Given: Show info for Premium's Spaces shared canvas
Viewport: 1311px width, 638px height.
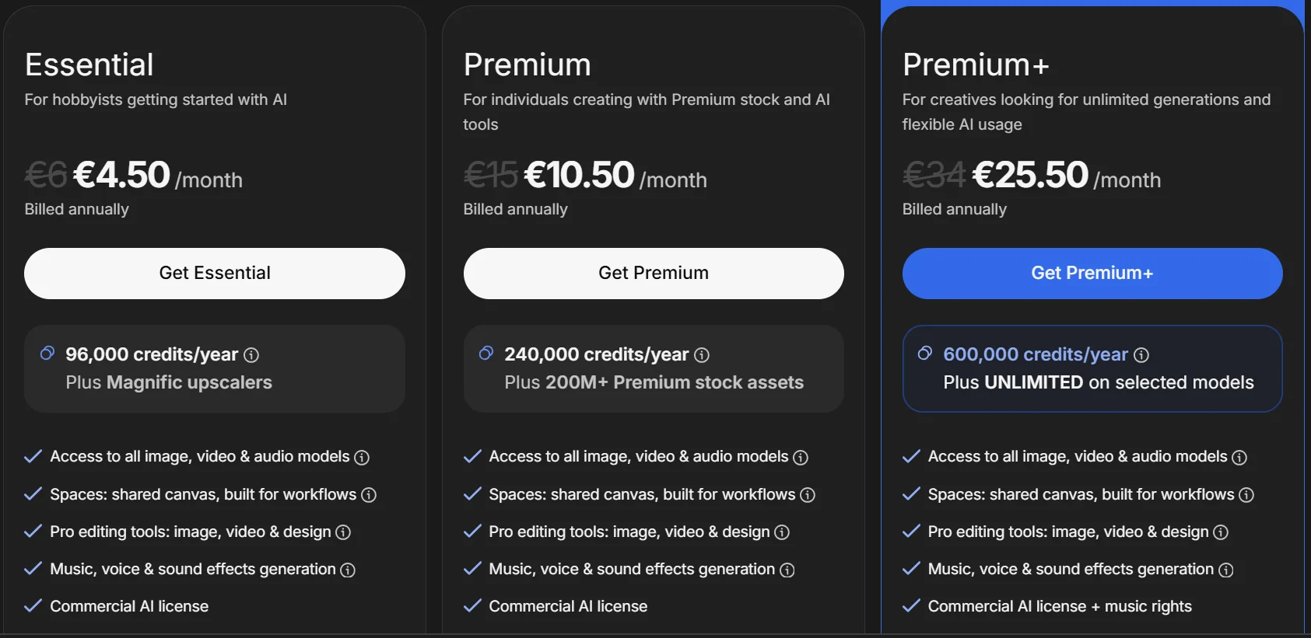Looking at the screenshot, I should [x=808, y=495].
